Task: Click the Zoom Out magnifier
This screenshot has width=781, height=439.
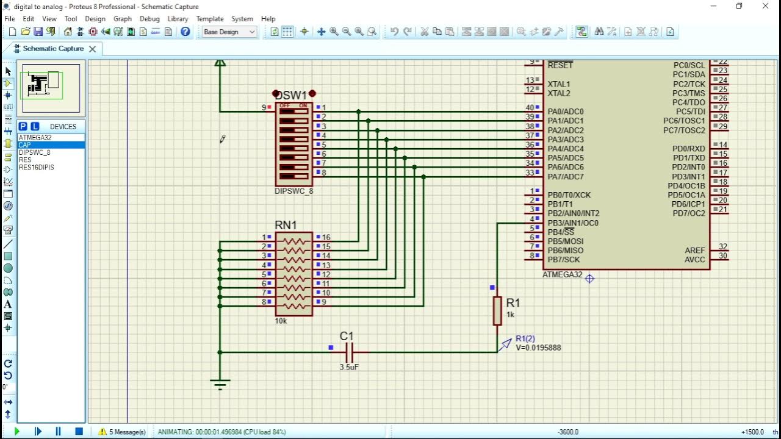Action: 347,32
